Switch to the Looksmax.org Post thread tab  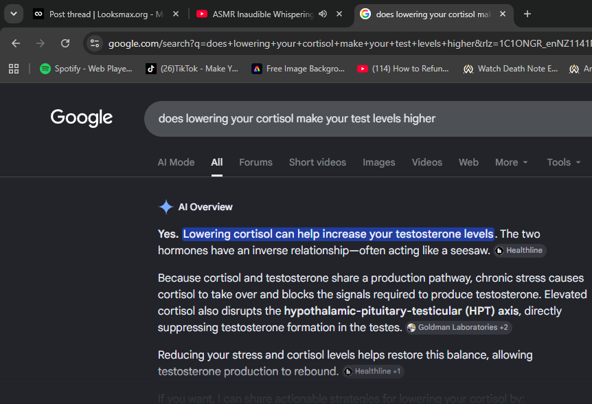106,14
